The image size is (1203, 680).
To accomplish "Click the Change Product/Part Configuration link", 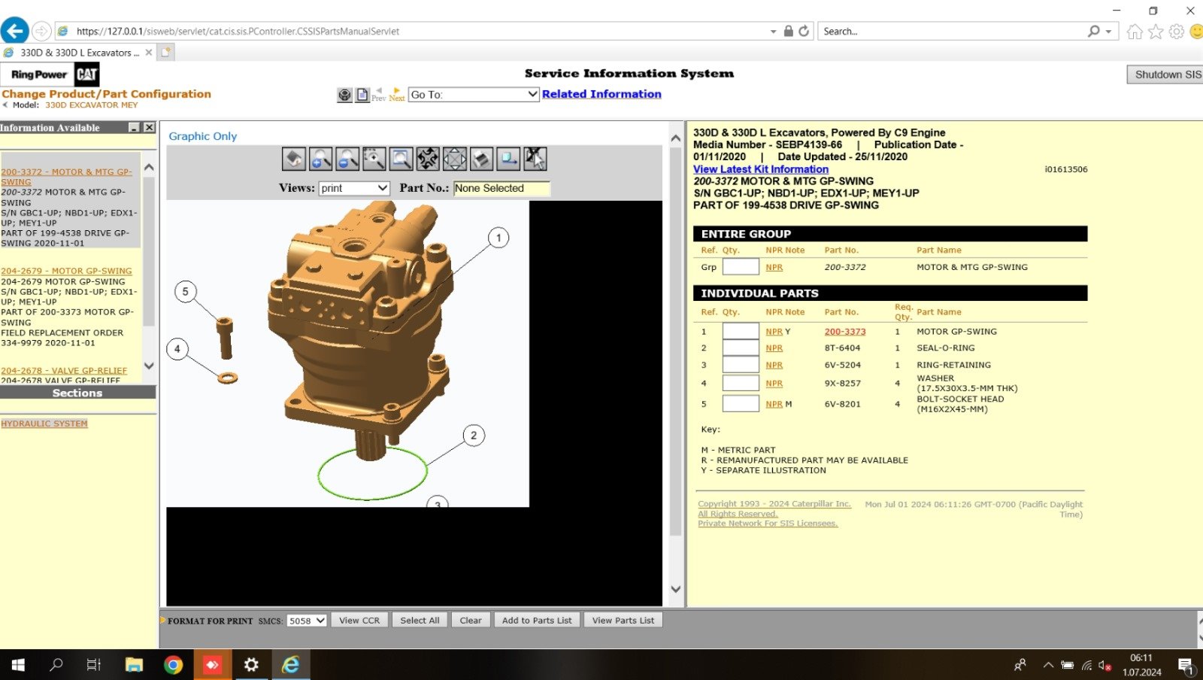I will (106, 94).
